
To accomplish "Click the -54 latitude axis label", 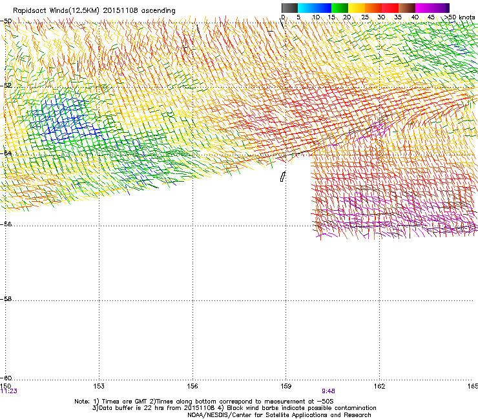I will coord(6,153).
